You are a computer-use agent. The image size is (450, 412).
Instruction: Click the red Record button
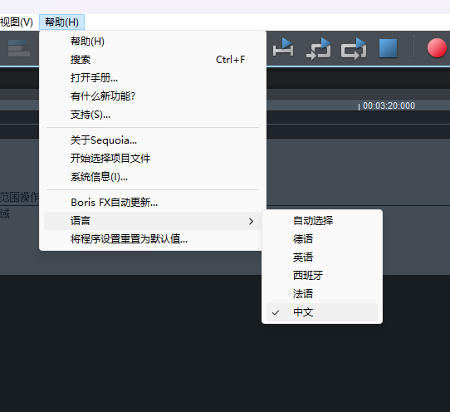point(437,48)
